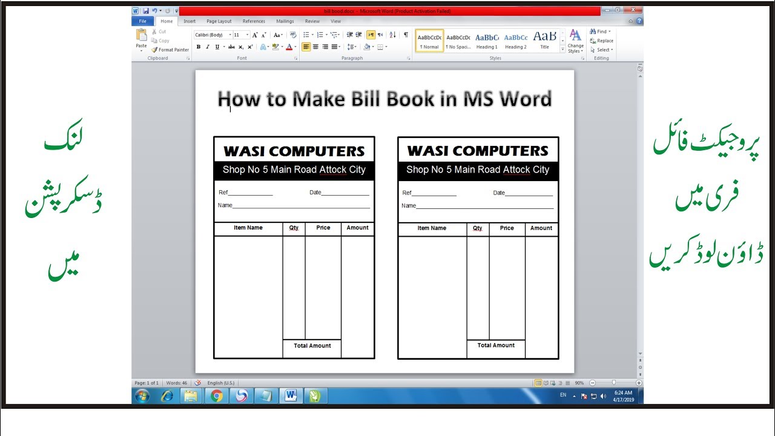This screenshot has width=775, height=436.
Task: Open the Change Case dropdown
Action: pyautogui.click(x=278, y=35)
